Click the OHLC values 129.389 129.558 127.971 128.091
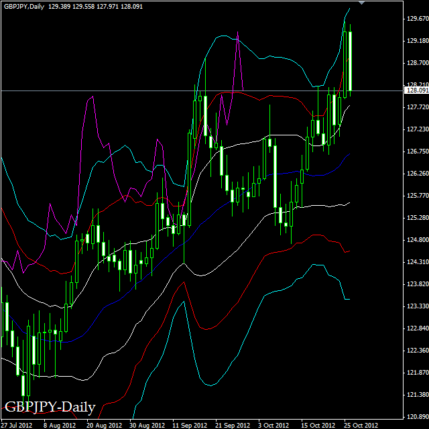 point(95,7)
